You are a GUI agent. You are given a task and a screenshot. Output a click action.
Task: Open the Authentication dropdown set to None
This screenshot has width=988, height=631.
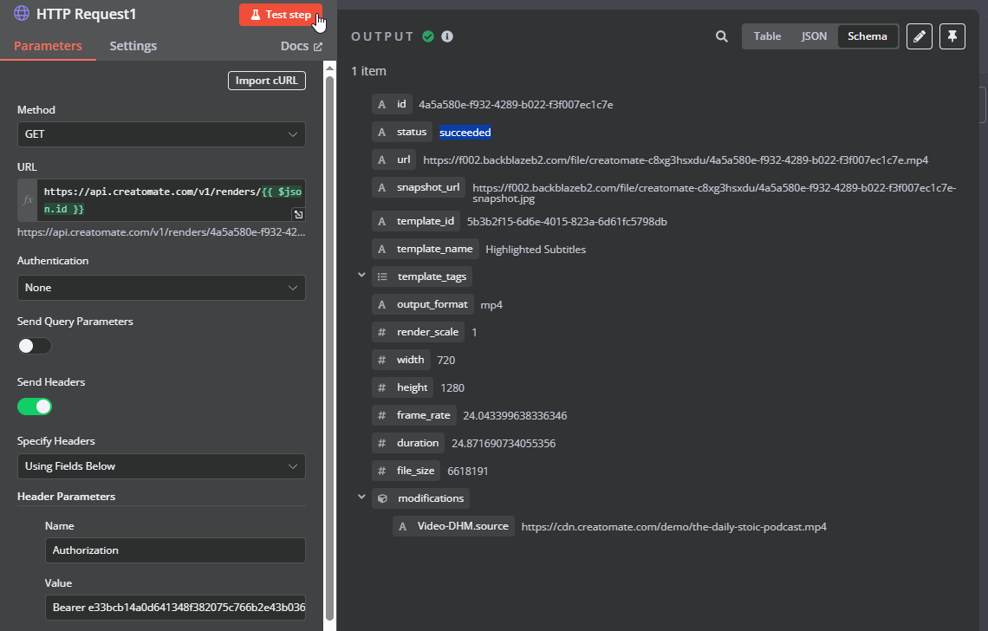coord(161,288)
